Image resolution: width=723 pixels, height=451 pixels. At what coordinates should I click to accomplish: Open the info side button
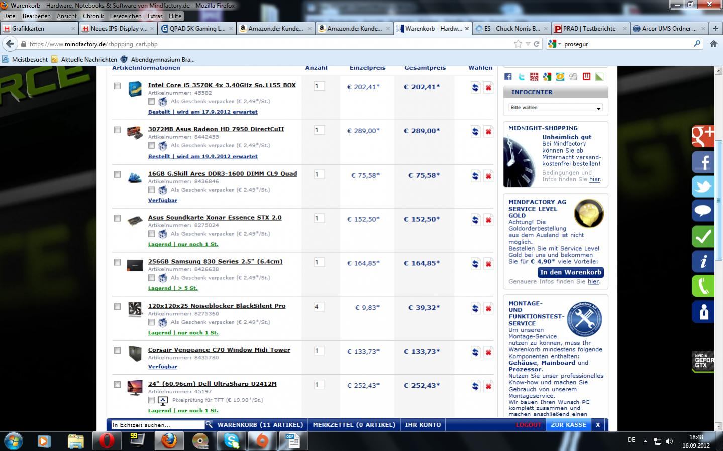703,261
